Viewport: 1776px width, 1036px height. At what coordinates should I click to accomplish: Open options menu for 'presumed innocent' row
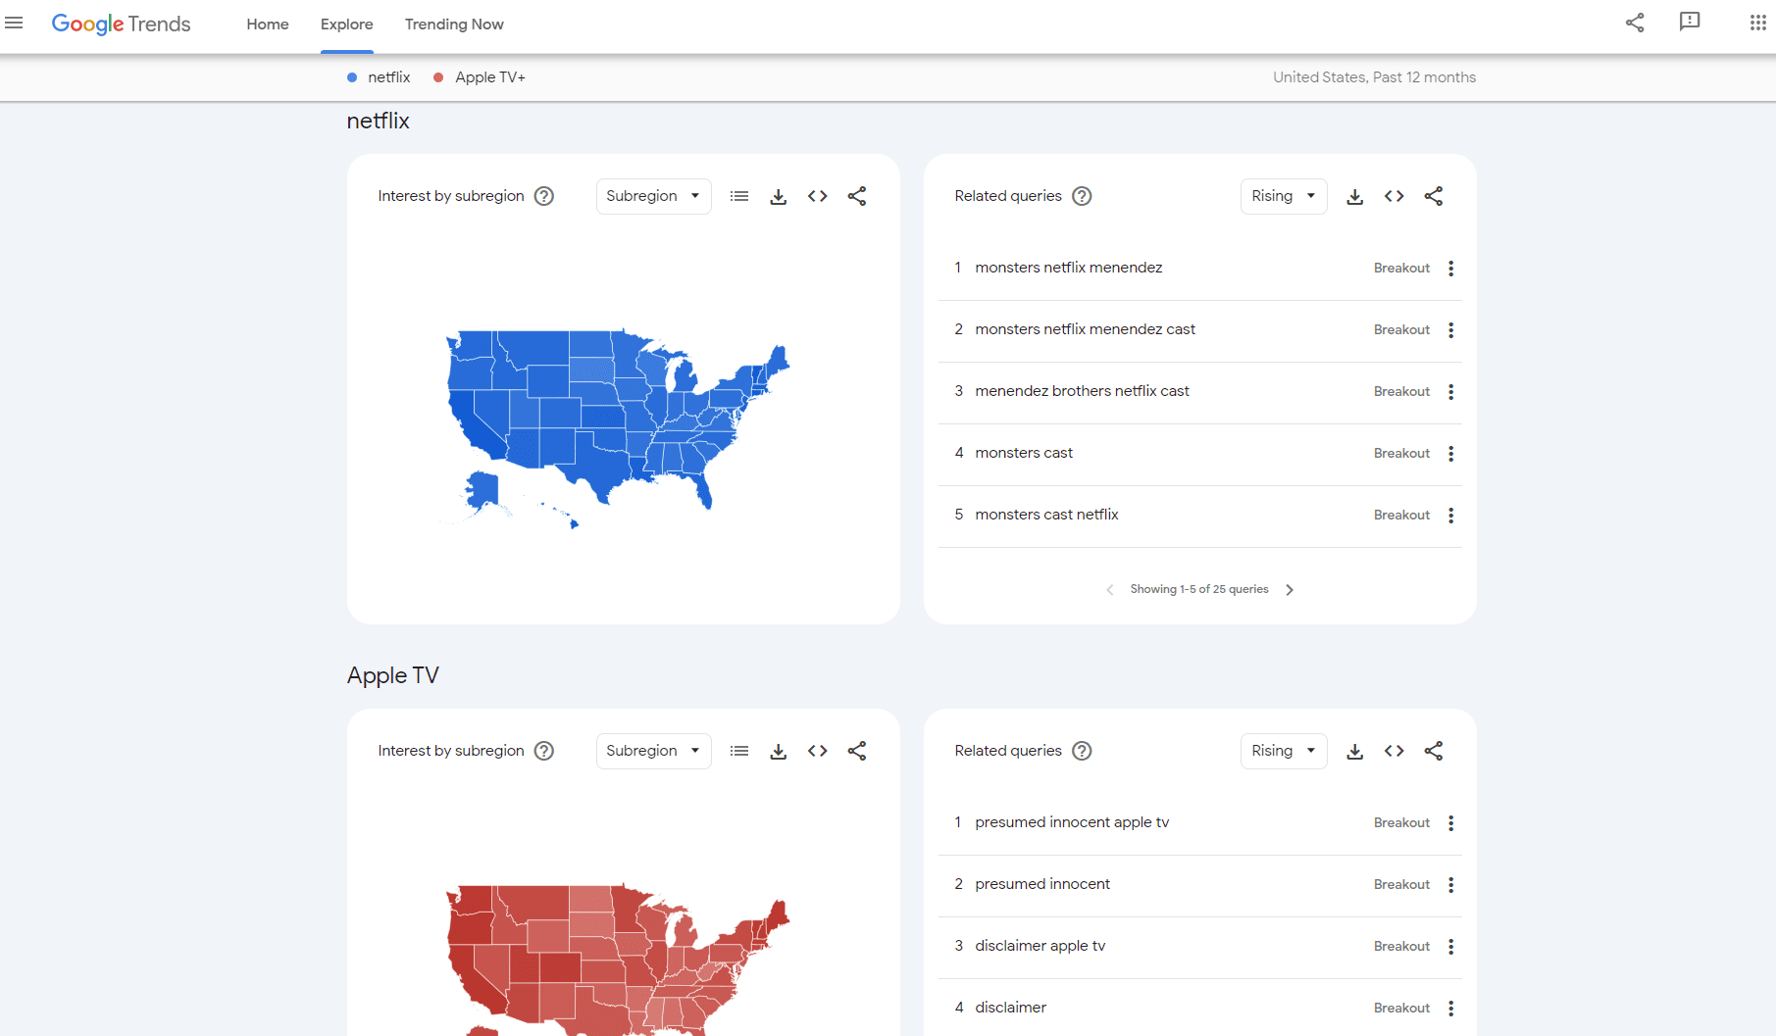tap(1451, 885)
